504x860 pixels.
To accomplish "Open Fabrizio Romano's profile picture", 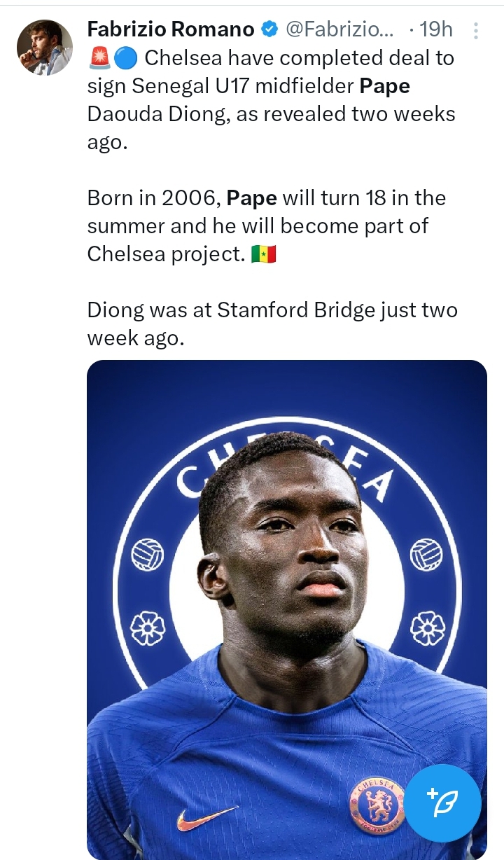I will 44,47.
